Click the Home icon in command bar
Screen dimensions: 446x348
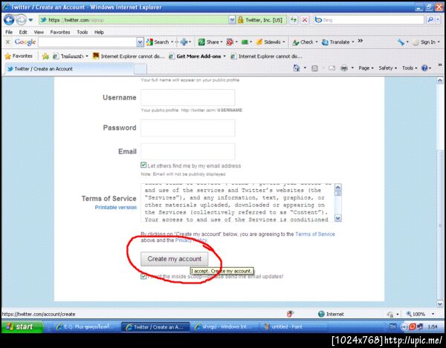(x=297, y=68)
